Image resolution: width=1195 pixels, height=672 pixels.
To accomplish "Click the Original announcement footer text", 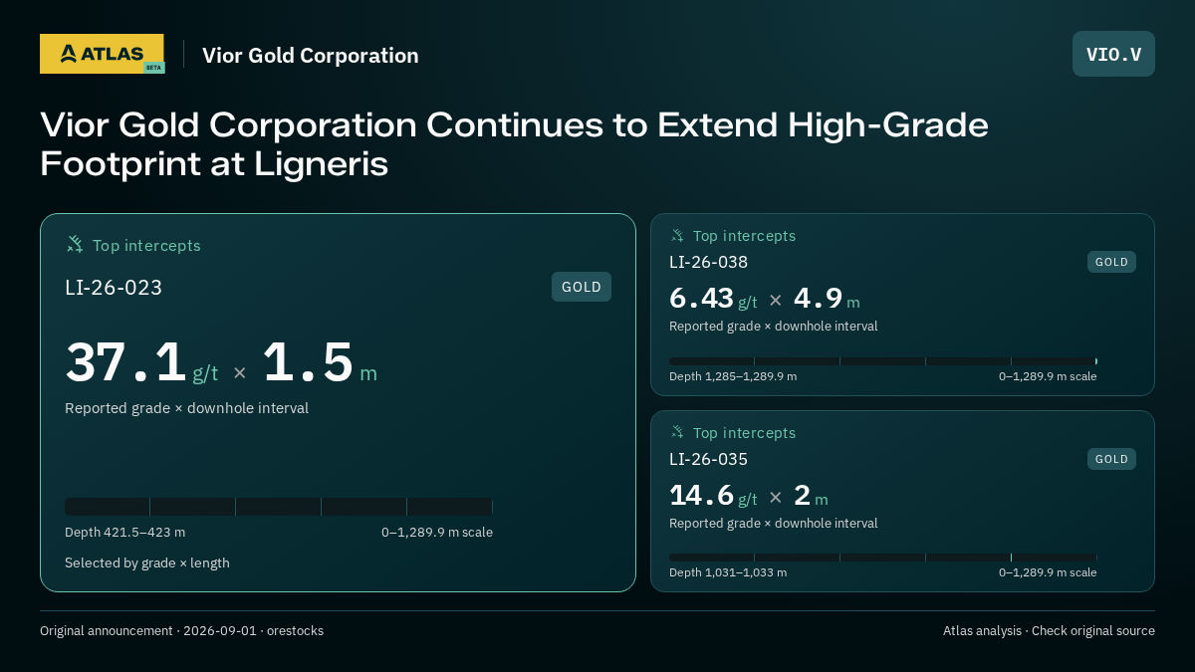I will pos(181,631).
